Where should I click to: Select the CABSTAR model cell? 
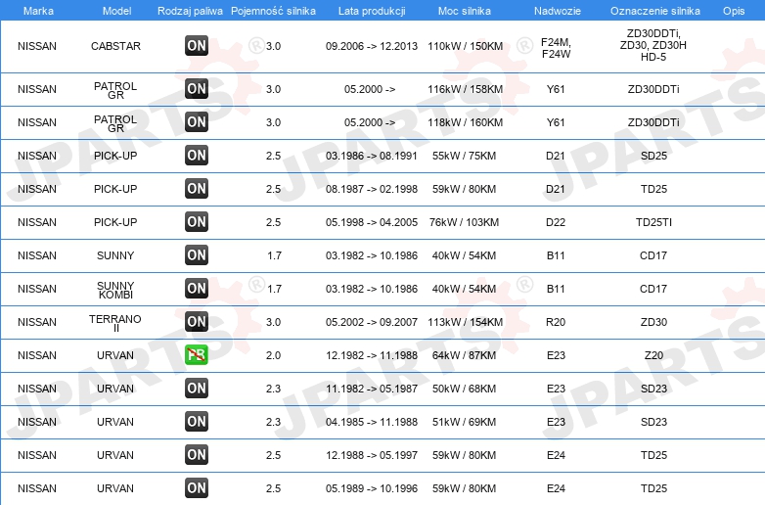coord(115,46)
